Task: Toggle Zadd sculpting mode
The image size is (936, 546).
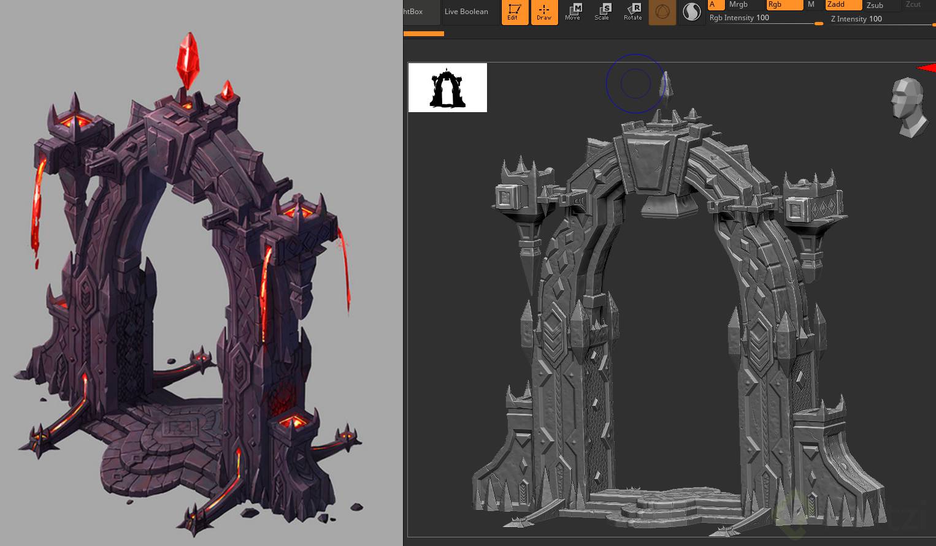Action: tap(843, 5)
